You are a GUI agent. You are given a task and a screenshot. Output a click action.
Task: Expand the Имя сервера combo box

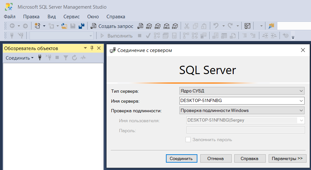301,101
